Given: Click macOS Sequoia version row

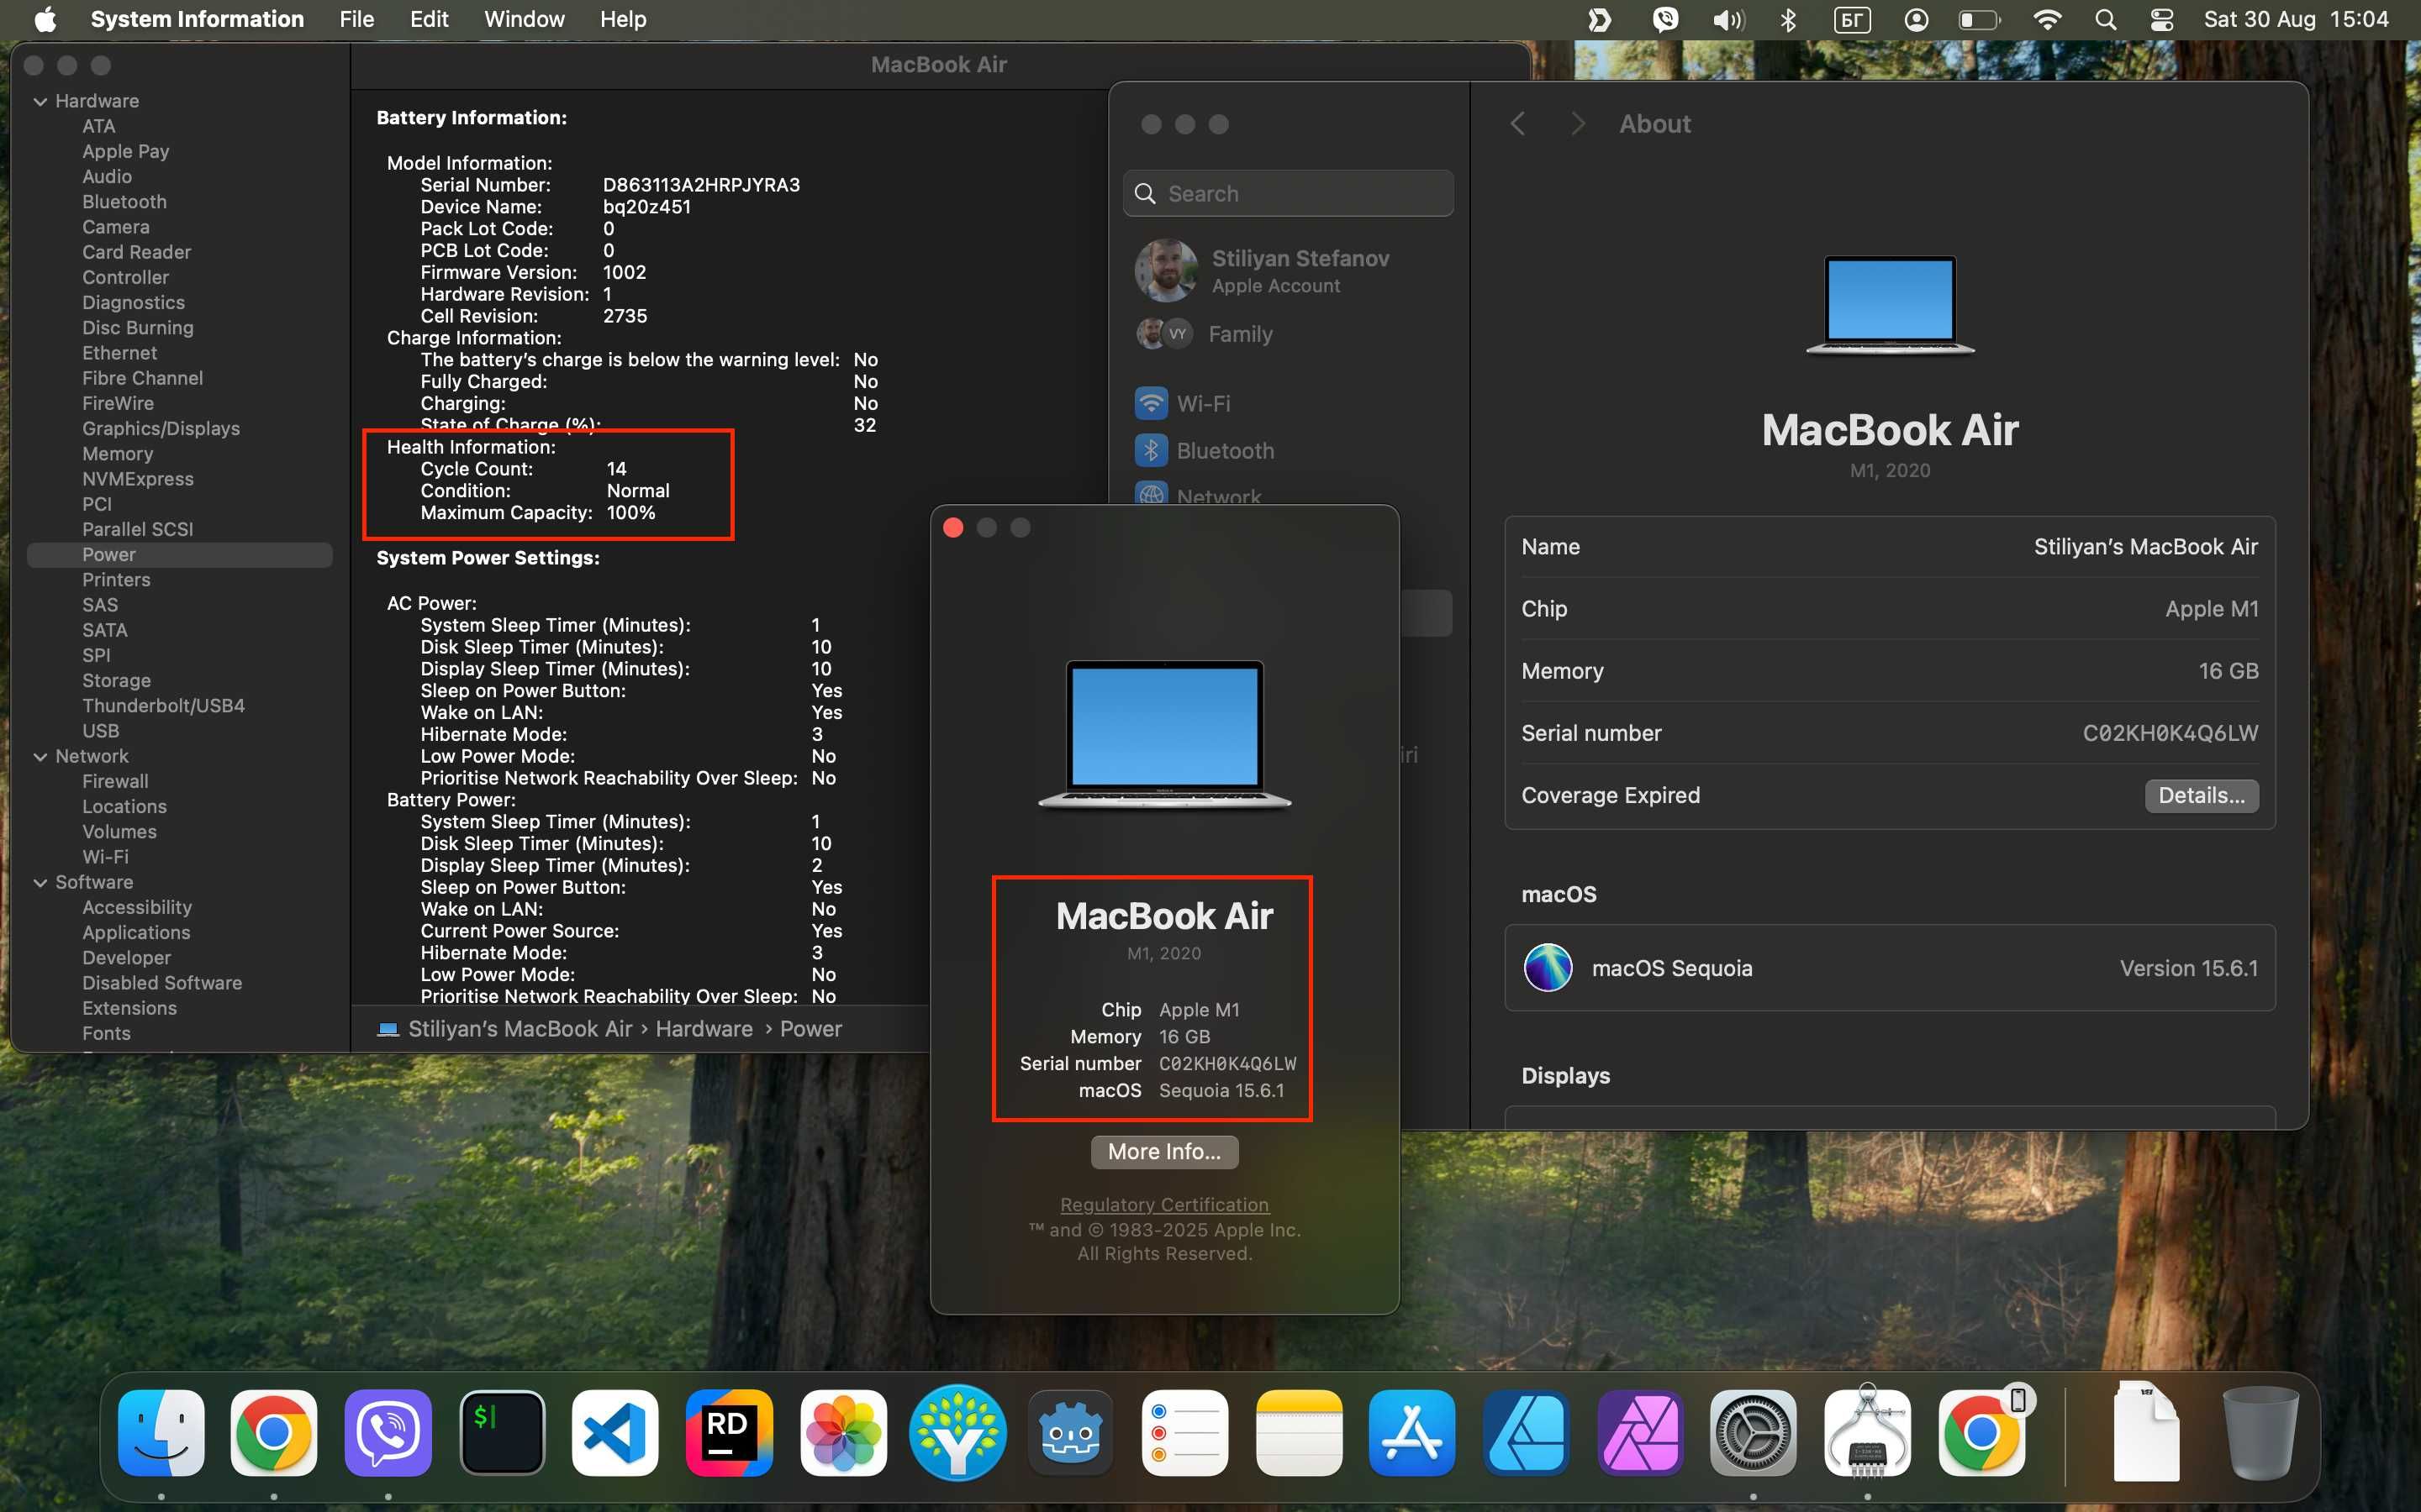Looking at the screenshot, I should (1890, 967).
